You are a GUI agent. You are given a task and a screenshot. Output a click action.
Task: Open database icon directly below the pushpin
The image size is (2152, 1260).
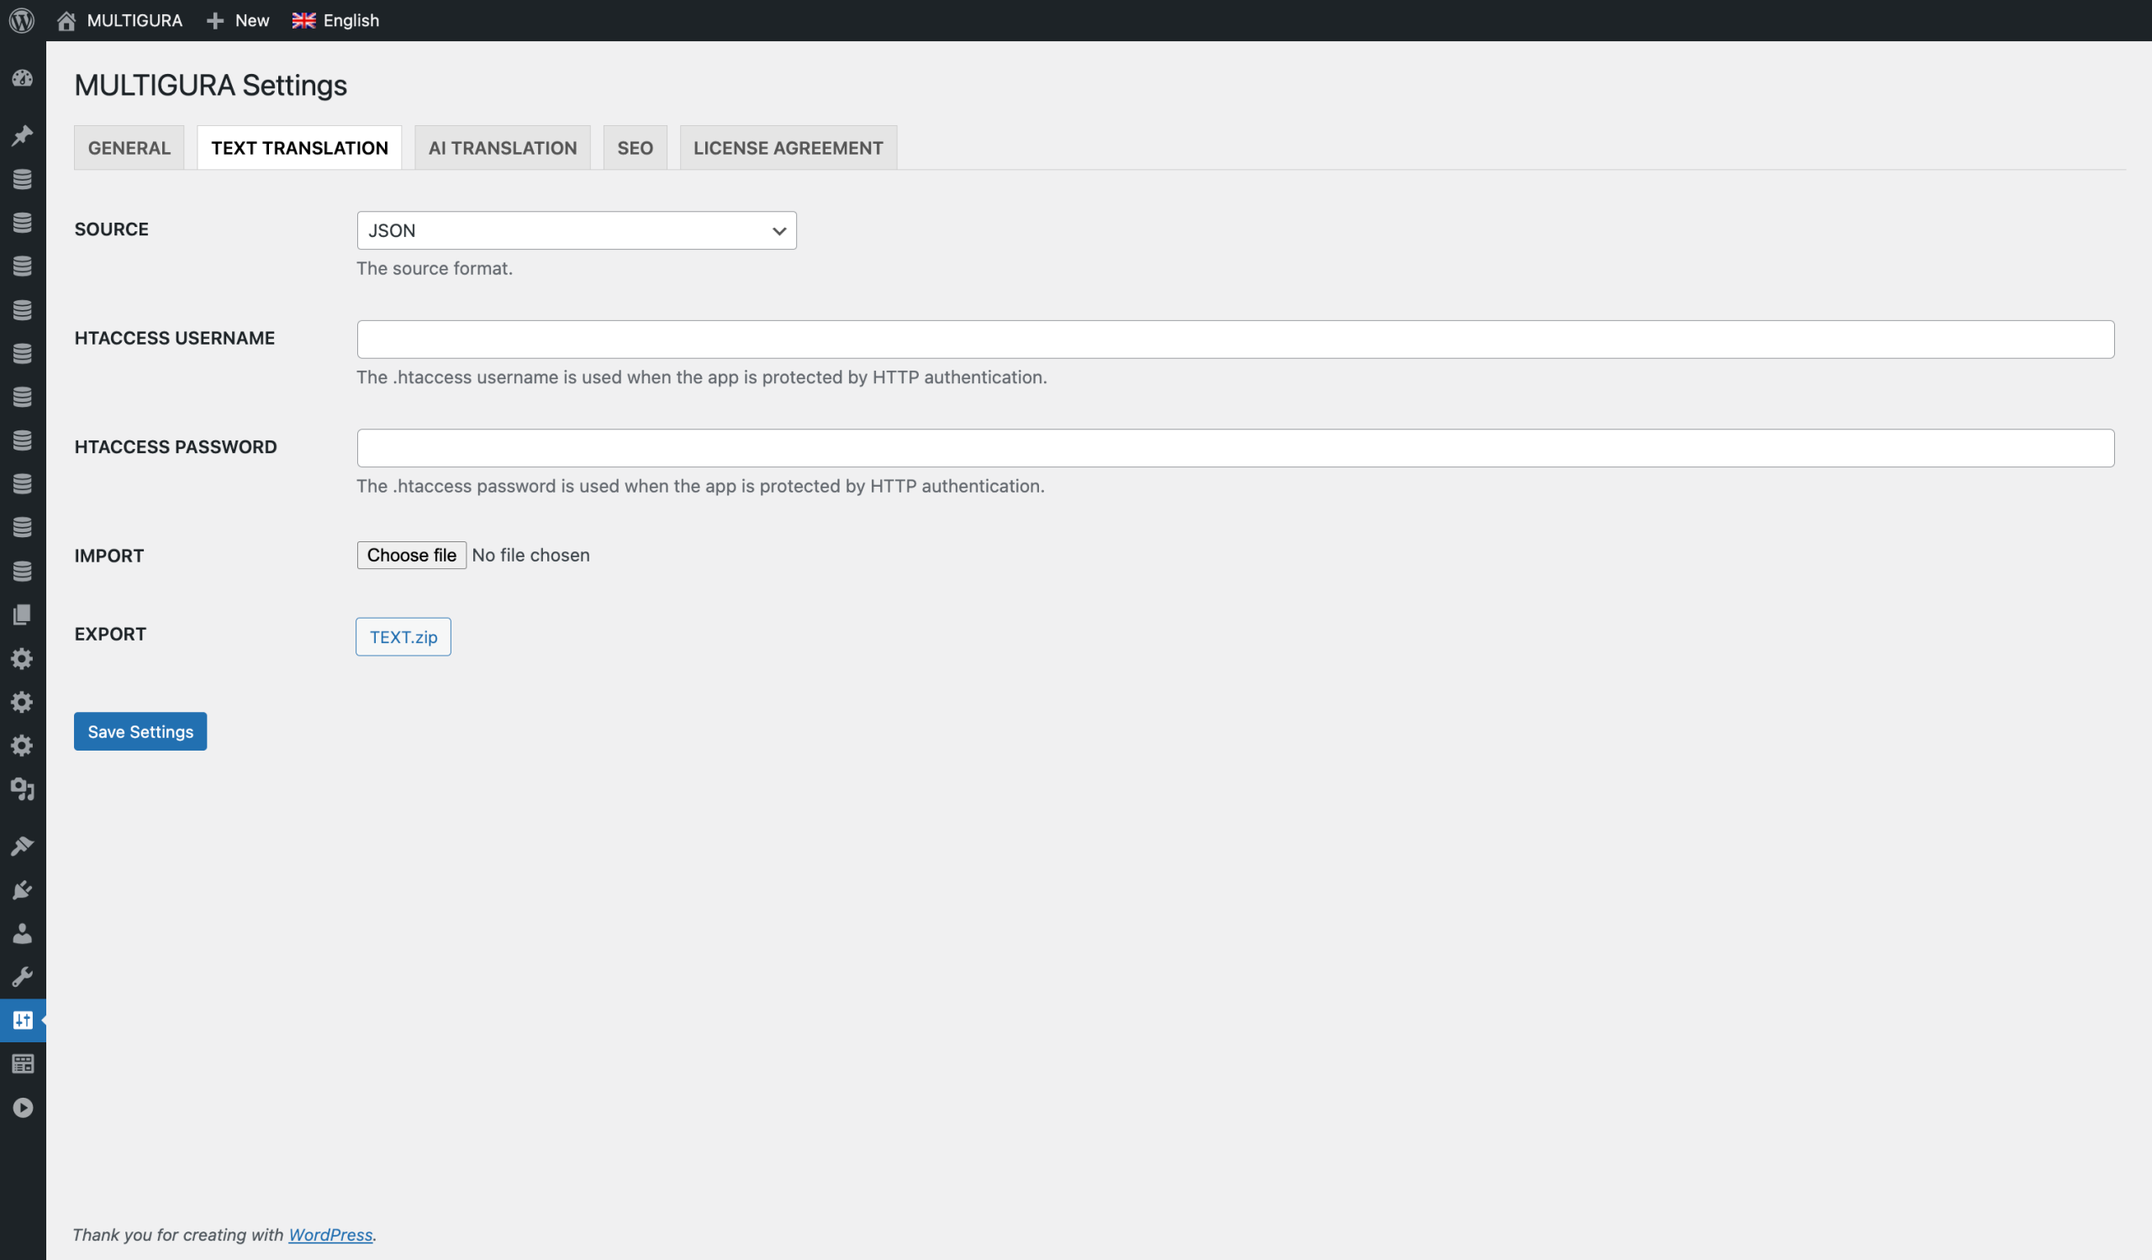[22, 178]
